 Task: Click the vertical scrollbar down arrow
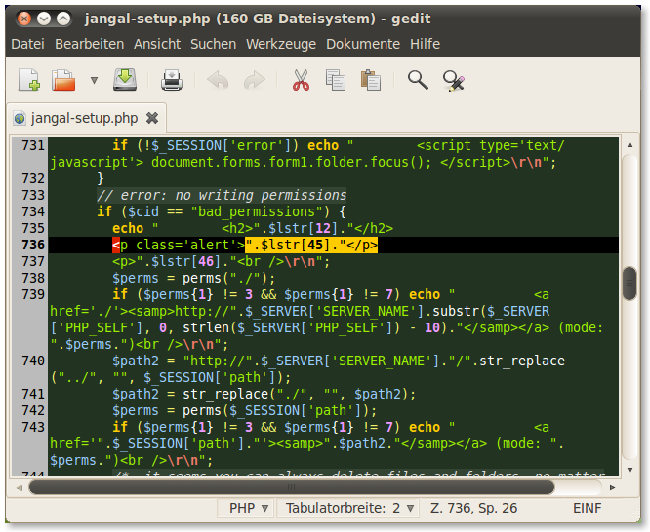630,470
